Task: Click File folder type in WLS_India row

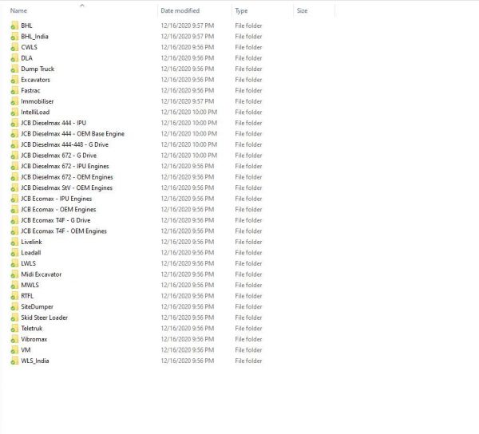Action: 248,361
